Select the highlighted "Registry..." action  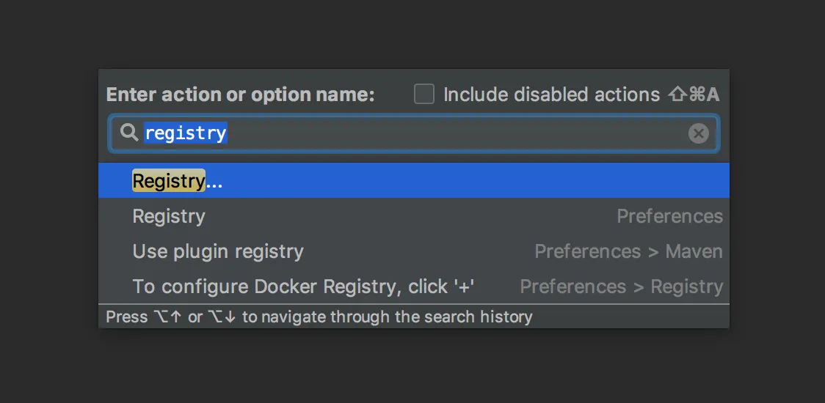coord(413,180)
